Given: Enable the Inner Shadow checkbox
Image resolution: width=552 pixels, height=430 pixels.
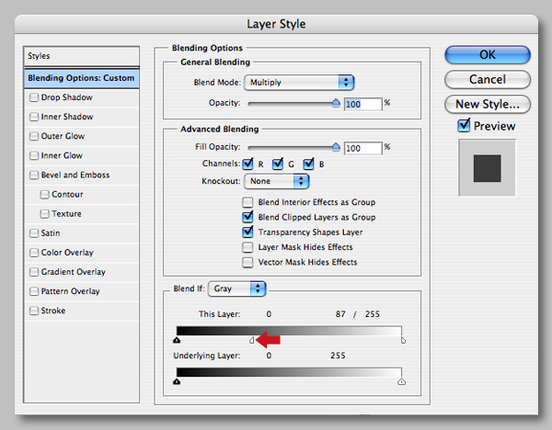Looking at the screenshot, I should point(34,117).
